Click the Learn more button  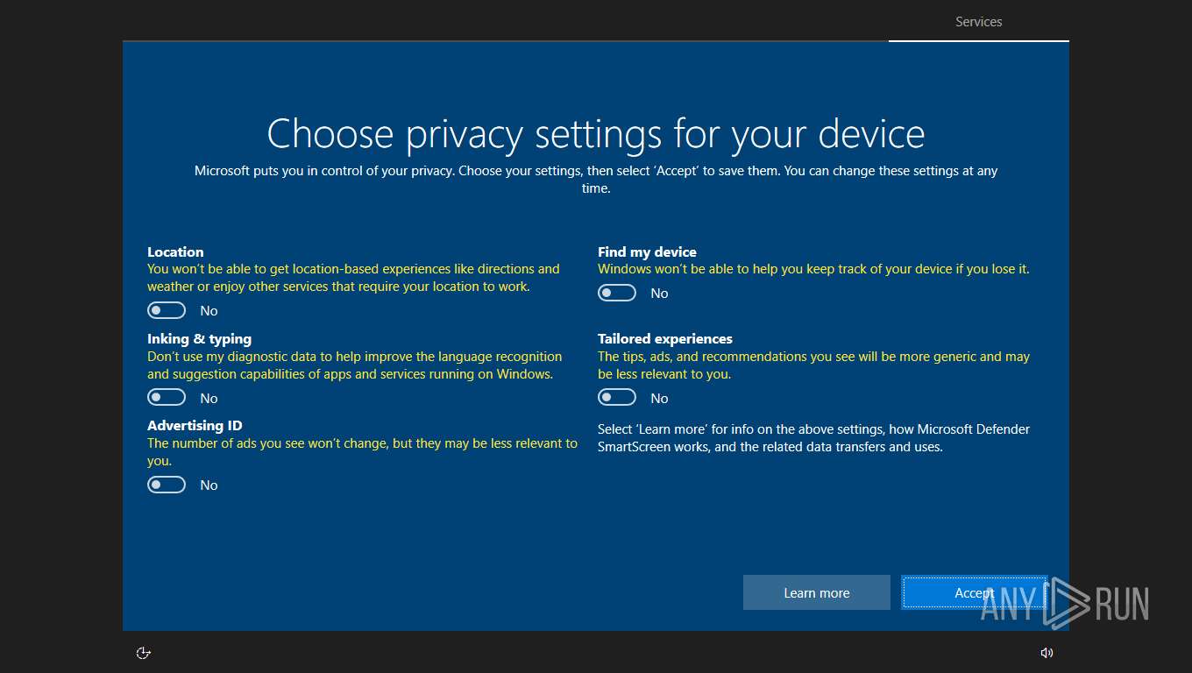(816, 592)
